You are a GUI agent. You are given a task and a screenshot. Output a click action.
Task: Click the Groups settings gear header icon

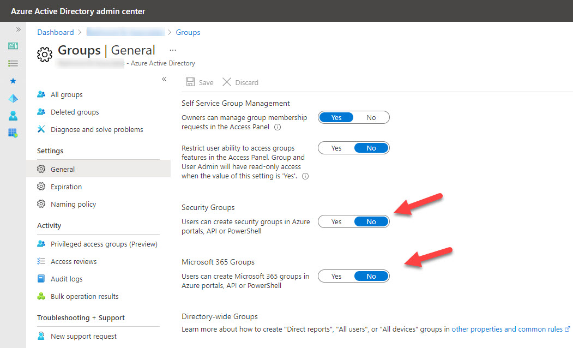[x=45, y=55]
